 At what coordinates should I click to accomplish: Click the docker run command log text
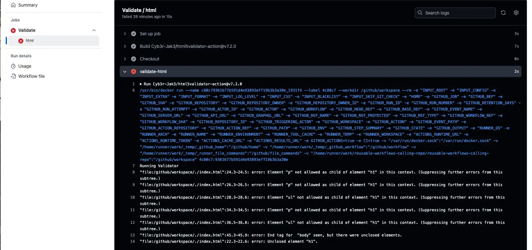(x=330, y=125)
